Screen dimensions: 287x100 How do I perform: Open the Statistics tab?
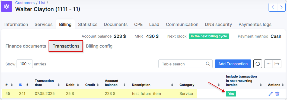click(88, 24)
